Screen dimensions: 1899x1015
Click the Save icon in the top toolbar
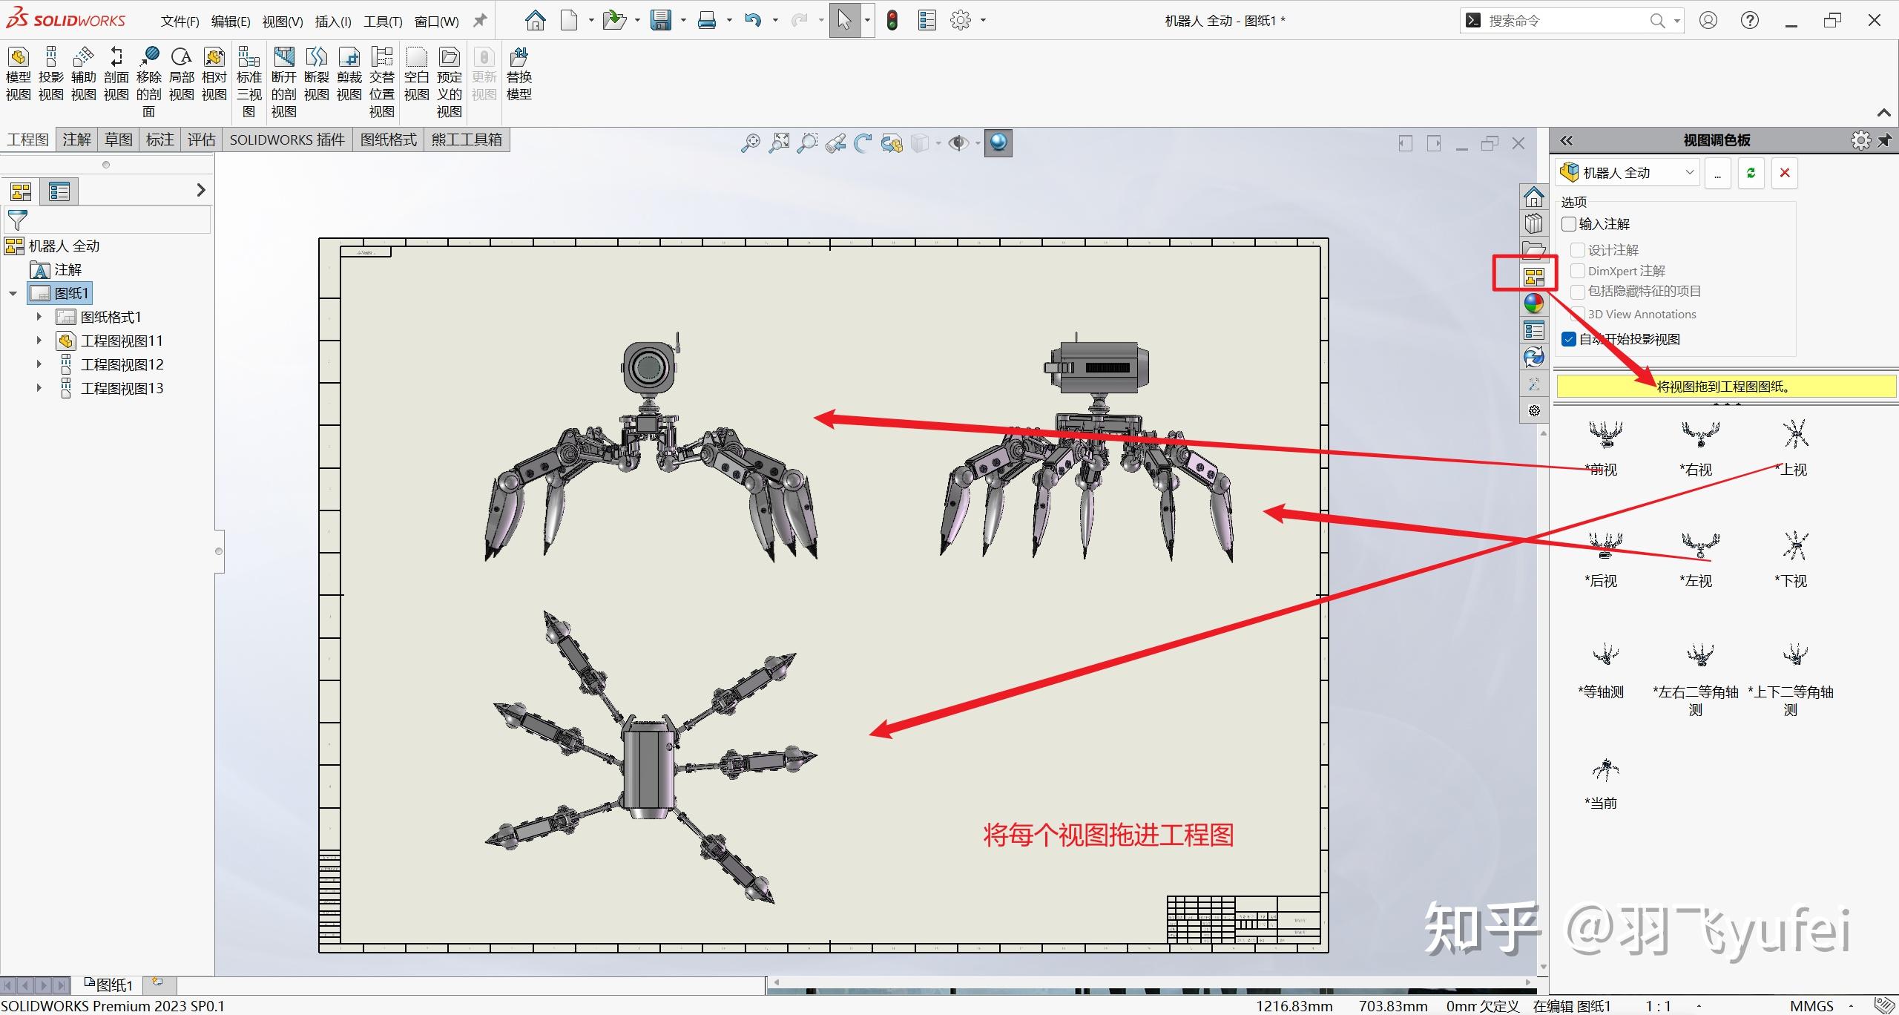point(661,20)
